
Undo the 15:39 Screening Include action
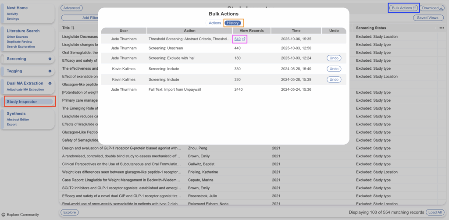[334, 79]
